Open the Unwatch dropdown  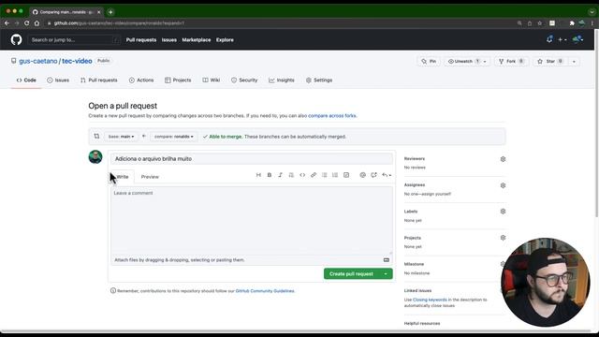point(467,61)
